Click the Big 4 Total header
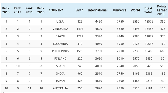 click(148, 10)
